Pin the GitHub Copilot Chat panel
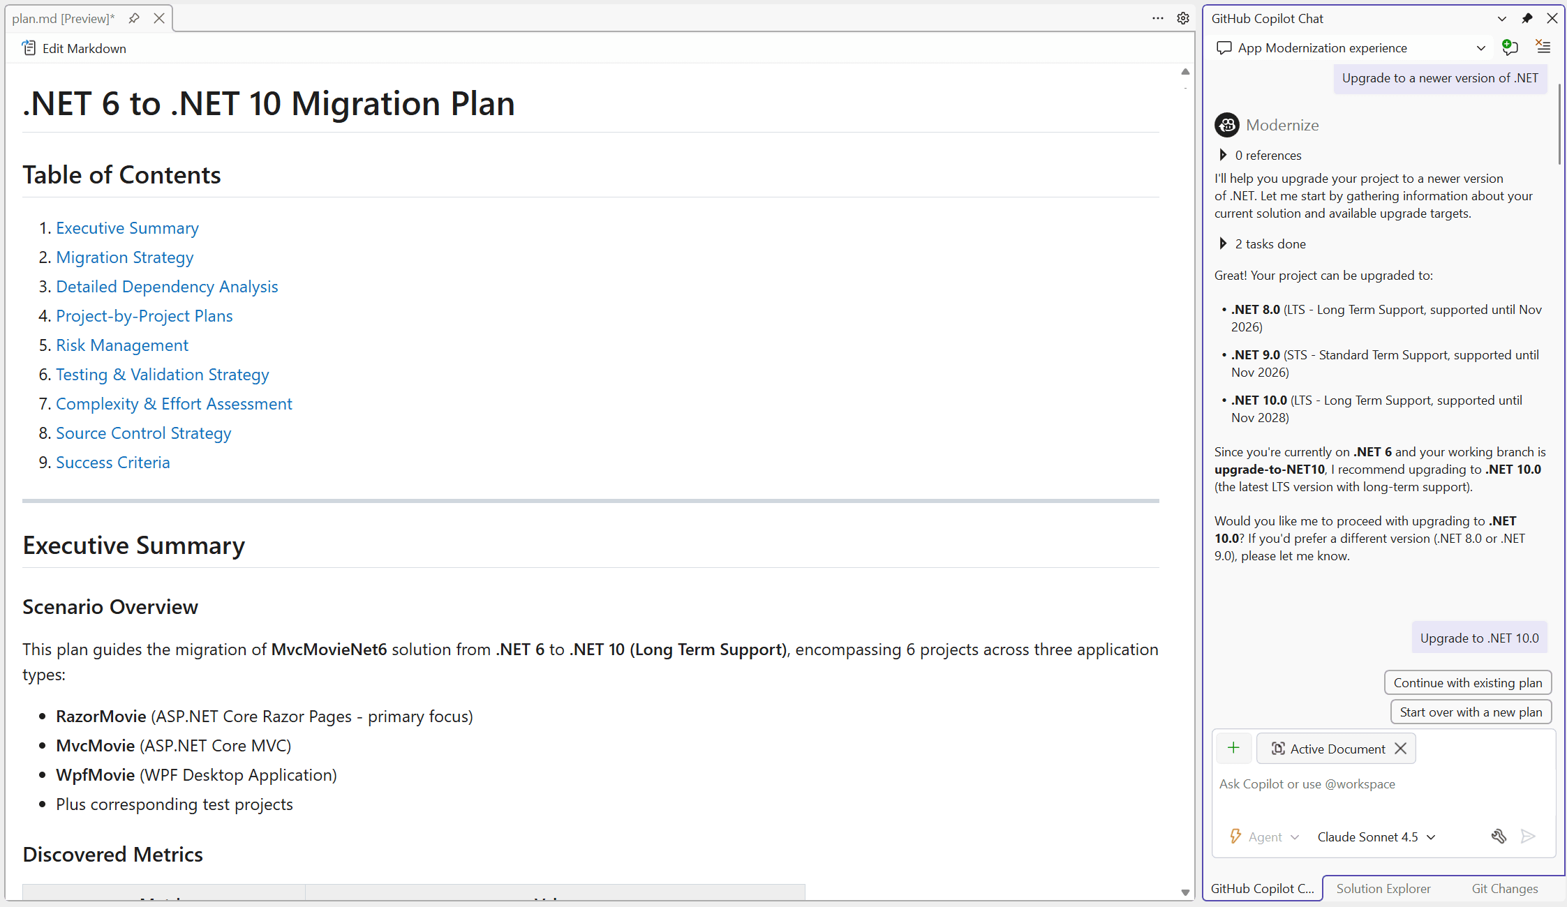Viewport: 1567px width, 907px height. pos(1527,18)
